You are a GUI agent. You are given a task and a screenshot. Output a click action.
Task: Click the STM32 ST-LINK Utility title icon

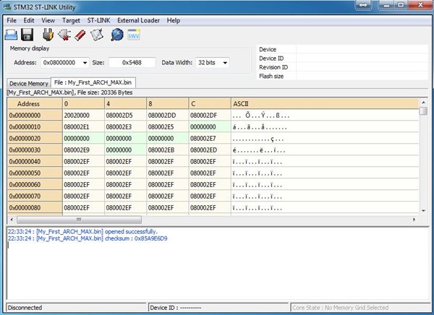coord(7,7)
